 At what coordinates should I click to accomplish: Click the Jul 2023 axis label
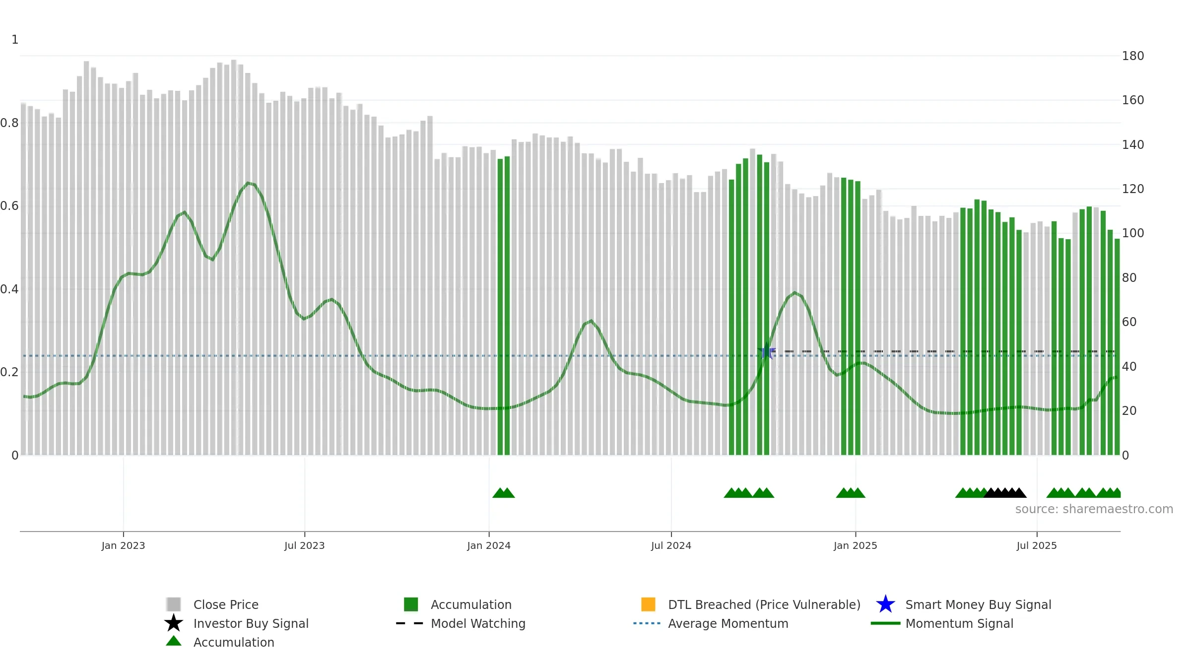pos(304,545)
